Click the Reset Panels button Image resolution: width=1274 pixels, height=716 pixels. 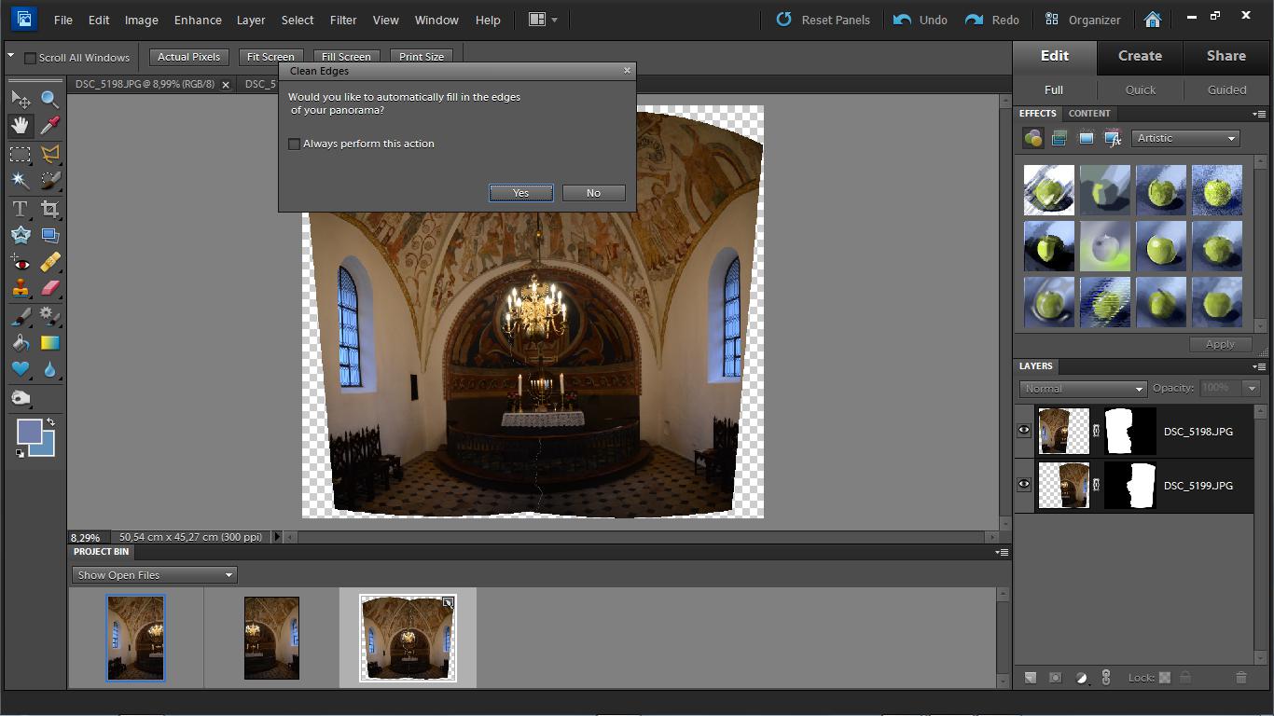[x=824, y=20]
